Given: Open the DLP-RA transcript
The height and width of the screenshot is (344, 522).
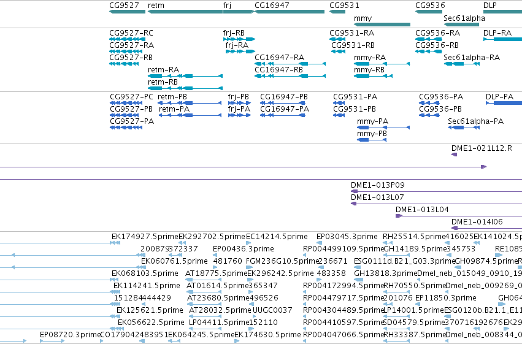Looking at the screenshot, I should (x=497, y=33).
